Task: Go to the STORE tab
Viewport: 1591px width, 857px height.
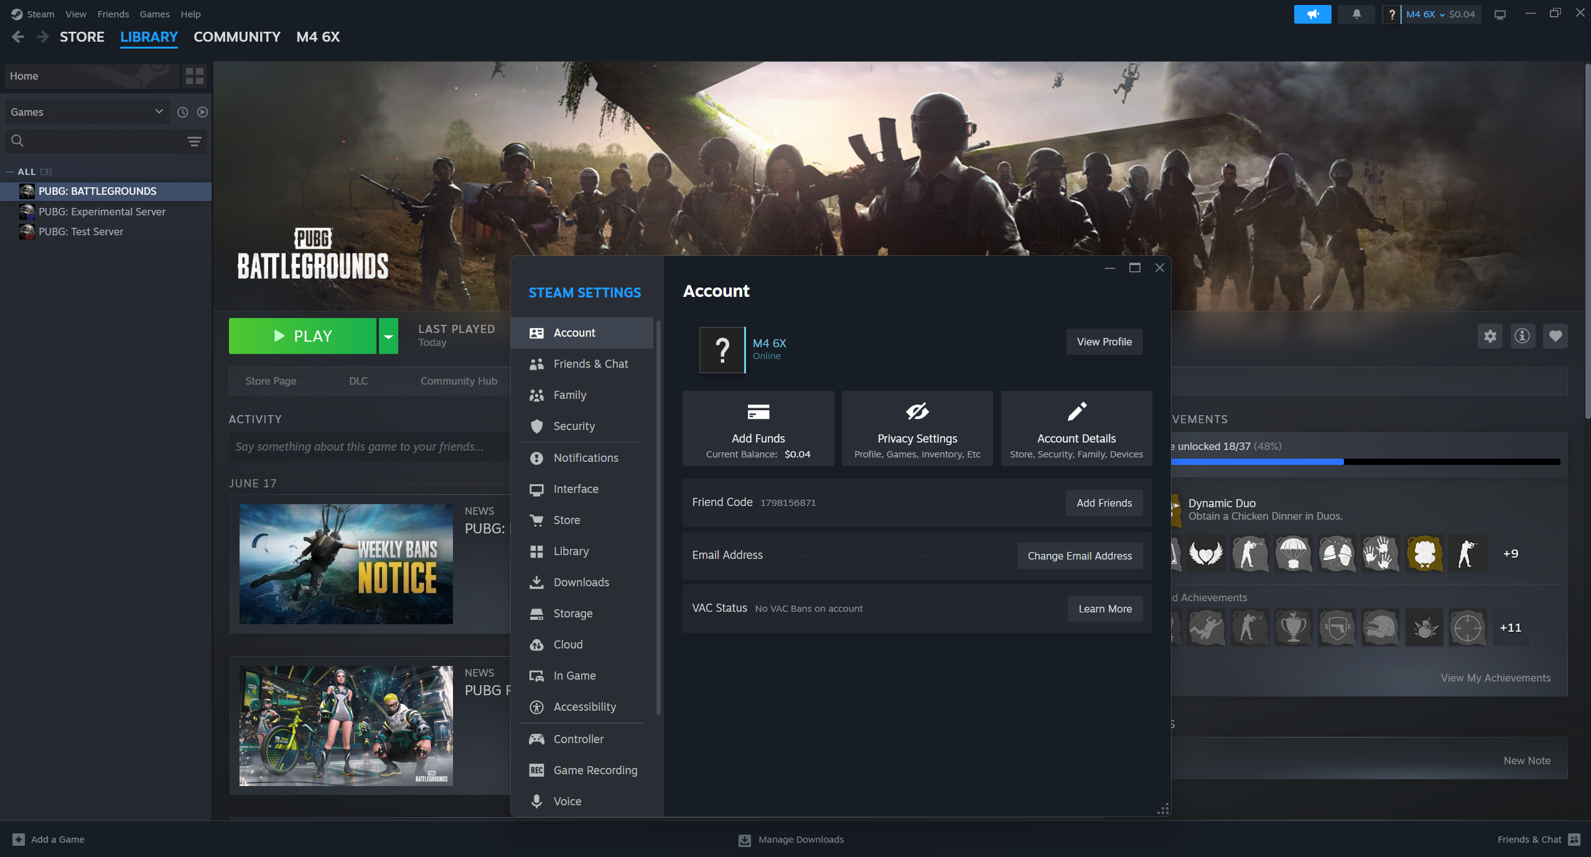Action: click(x=82, y=37)
